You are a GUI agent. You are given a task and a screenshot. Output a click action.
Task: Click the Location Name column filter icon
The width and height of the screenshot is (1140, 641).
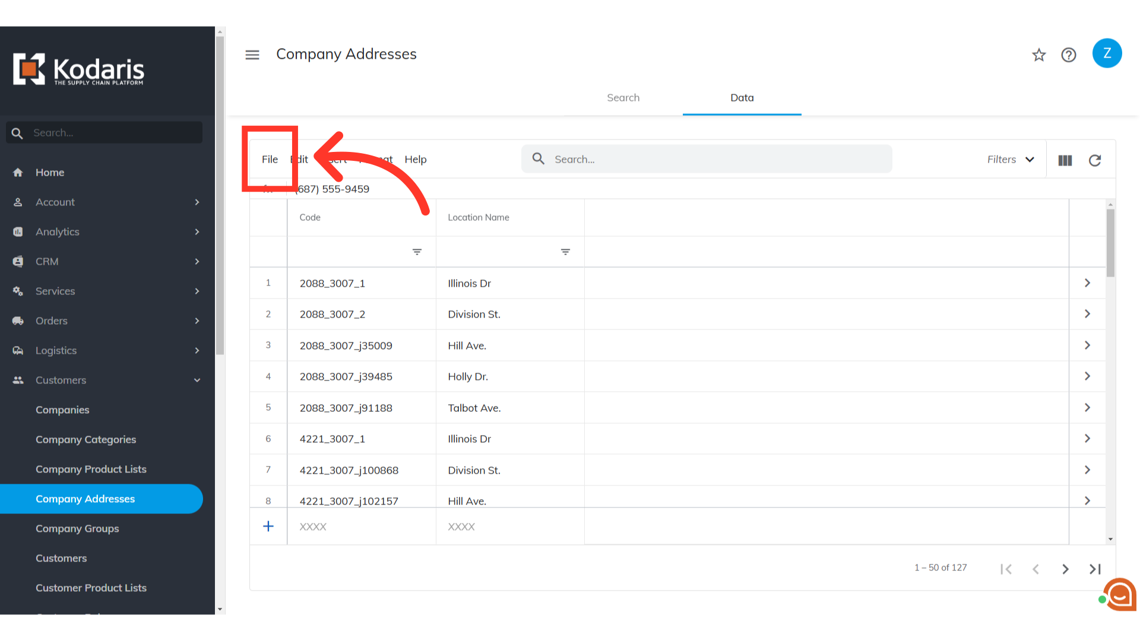click(565, 252)
